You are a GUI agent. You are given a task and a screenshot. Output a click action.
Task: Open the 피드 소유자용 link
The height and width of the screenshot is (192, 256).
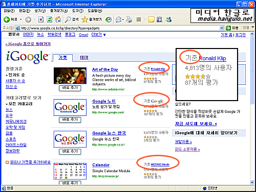(187, 150)
